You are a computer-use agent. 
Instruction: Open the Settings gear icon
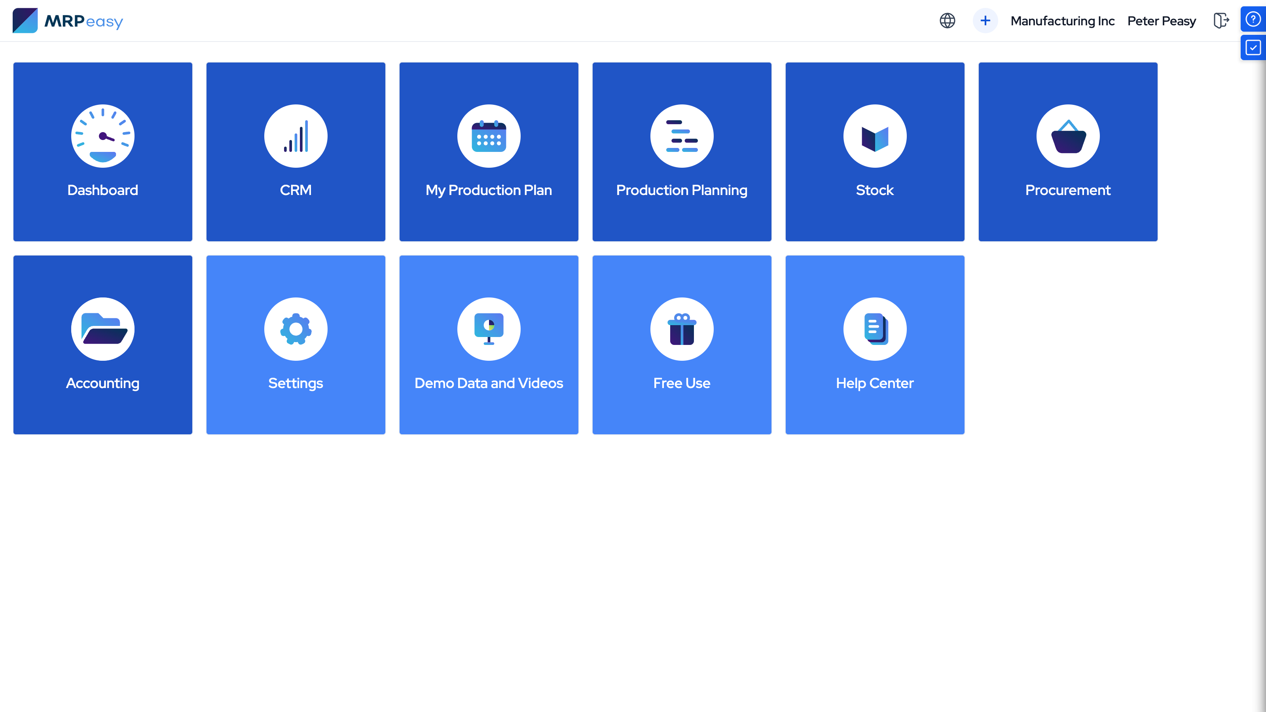[x=296, y=329]
